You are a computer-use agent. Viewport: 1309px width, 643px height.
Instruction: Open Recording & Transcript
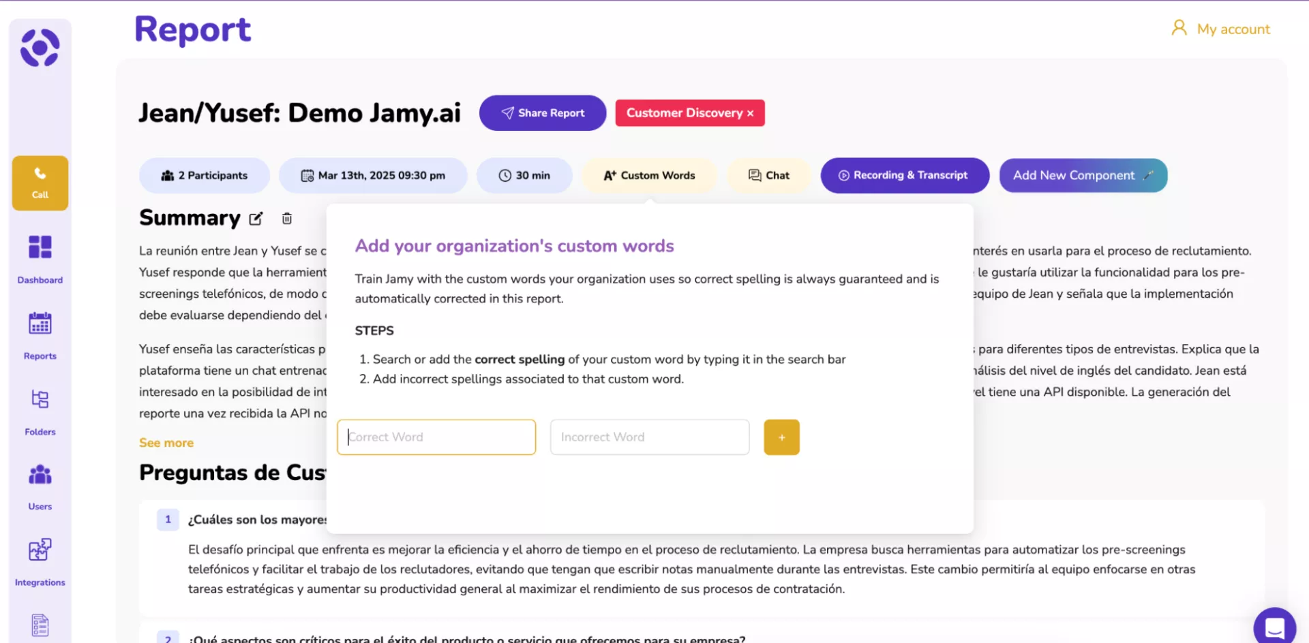904,176
